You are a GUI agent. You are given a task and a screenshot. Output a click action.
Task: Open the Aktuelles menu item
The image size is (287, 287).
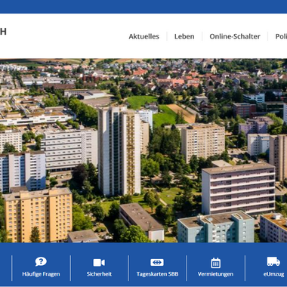click(144, 36)
